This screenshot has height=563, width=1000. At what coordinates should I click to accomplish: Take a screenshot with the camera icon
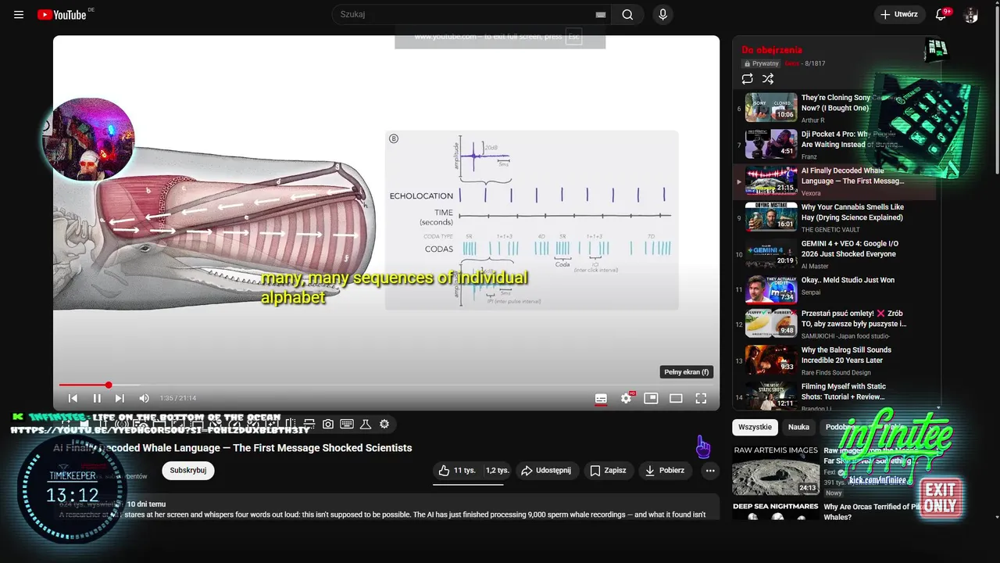[x=328, y=424]
